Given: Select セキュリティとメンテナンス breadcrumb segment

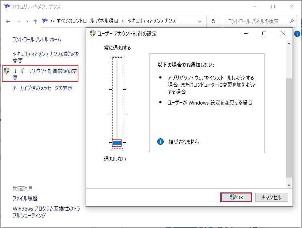Looking at the screenshot, I should click(x=152, y=21).
